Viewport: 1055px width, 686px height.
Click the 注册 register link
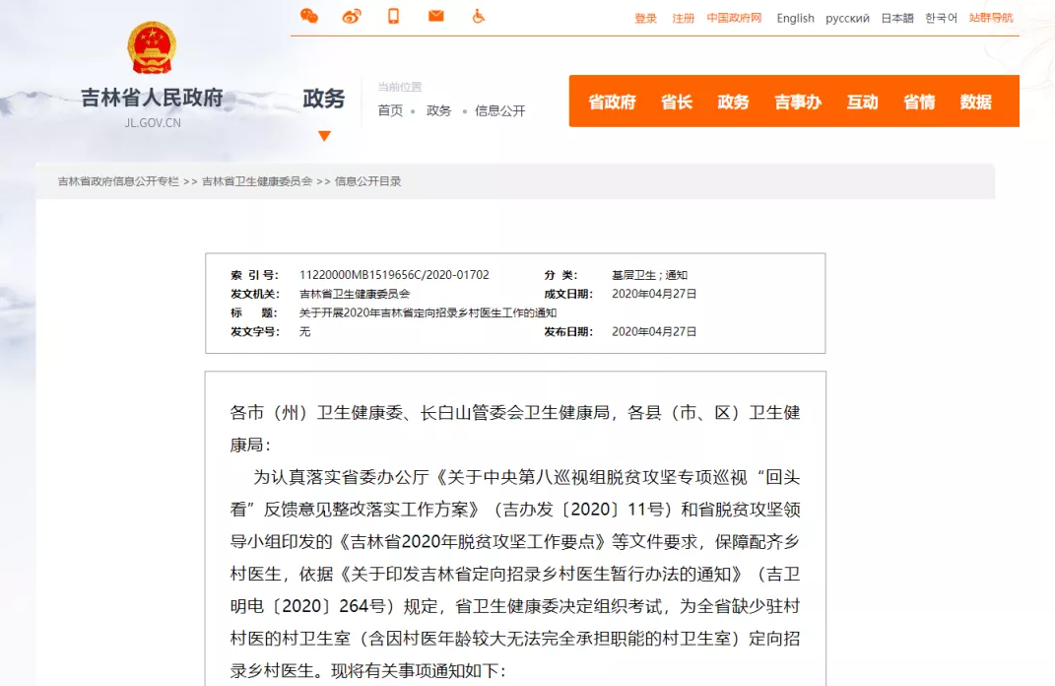point(683,18)
